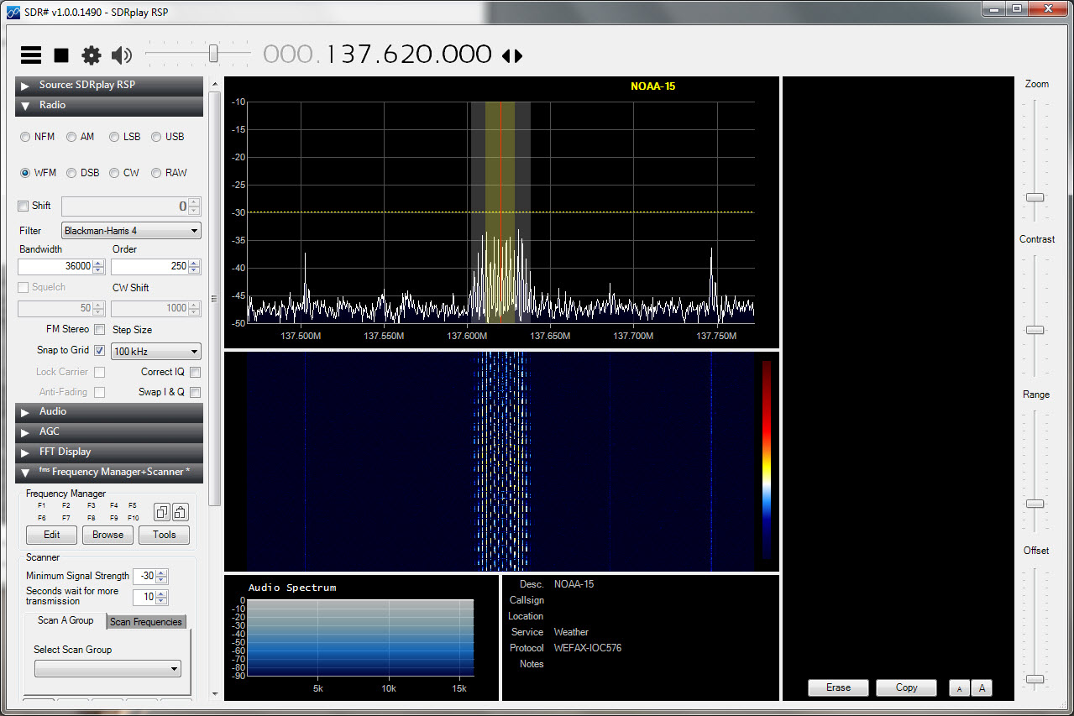Open the SDR# hamburger menu
This screenshot has width=1074, height=716.
click(30, 54)
